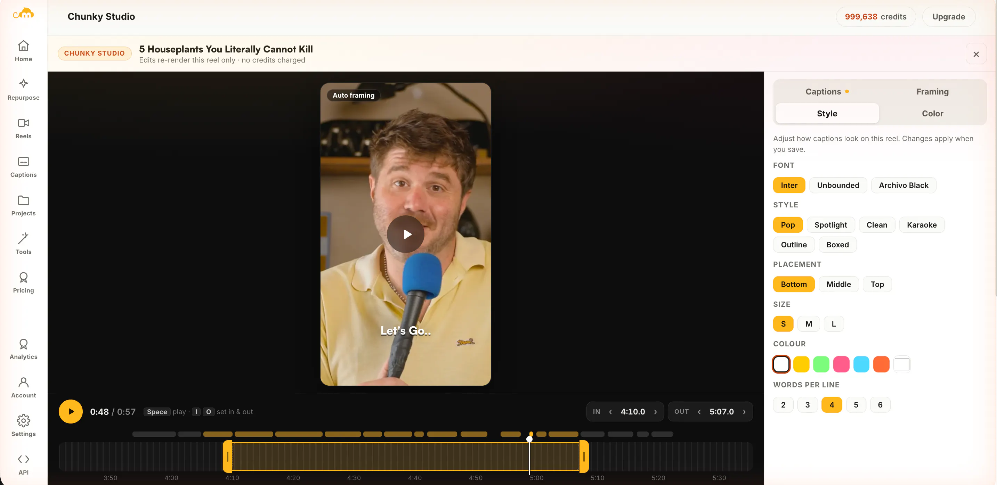Screen dimensions: 997x485
Task: Switch to the Framing tab
Action: point(932,92)
